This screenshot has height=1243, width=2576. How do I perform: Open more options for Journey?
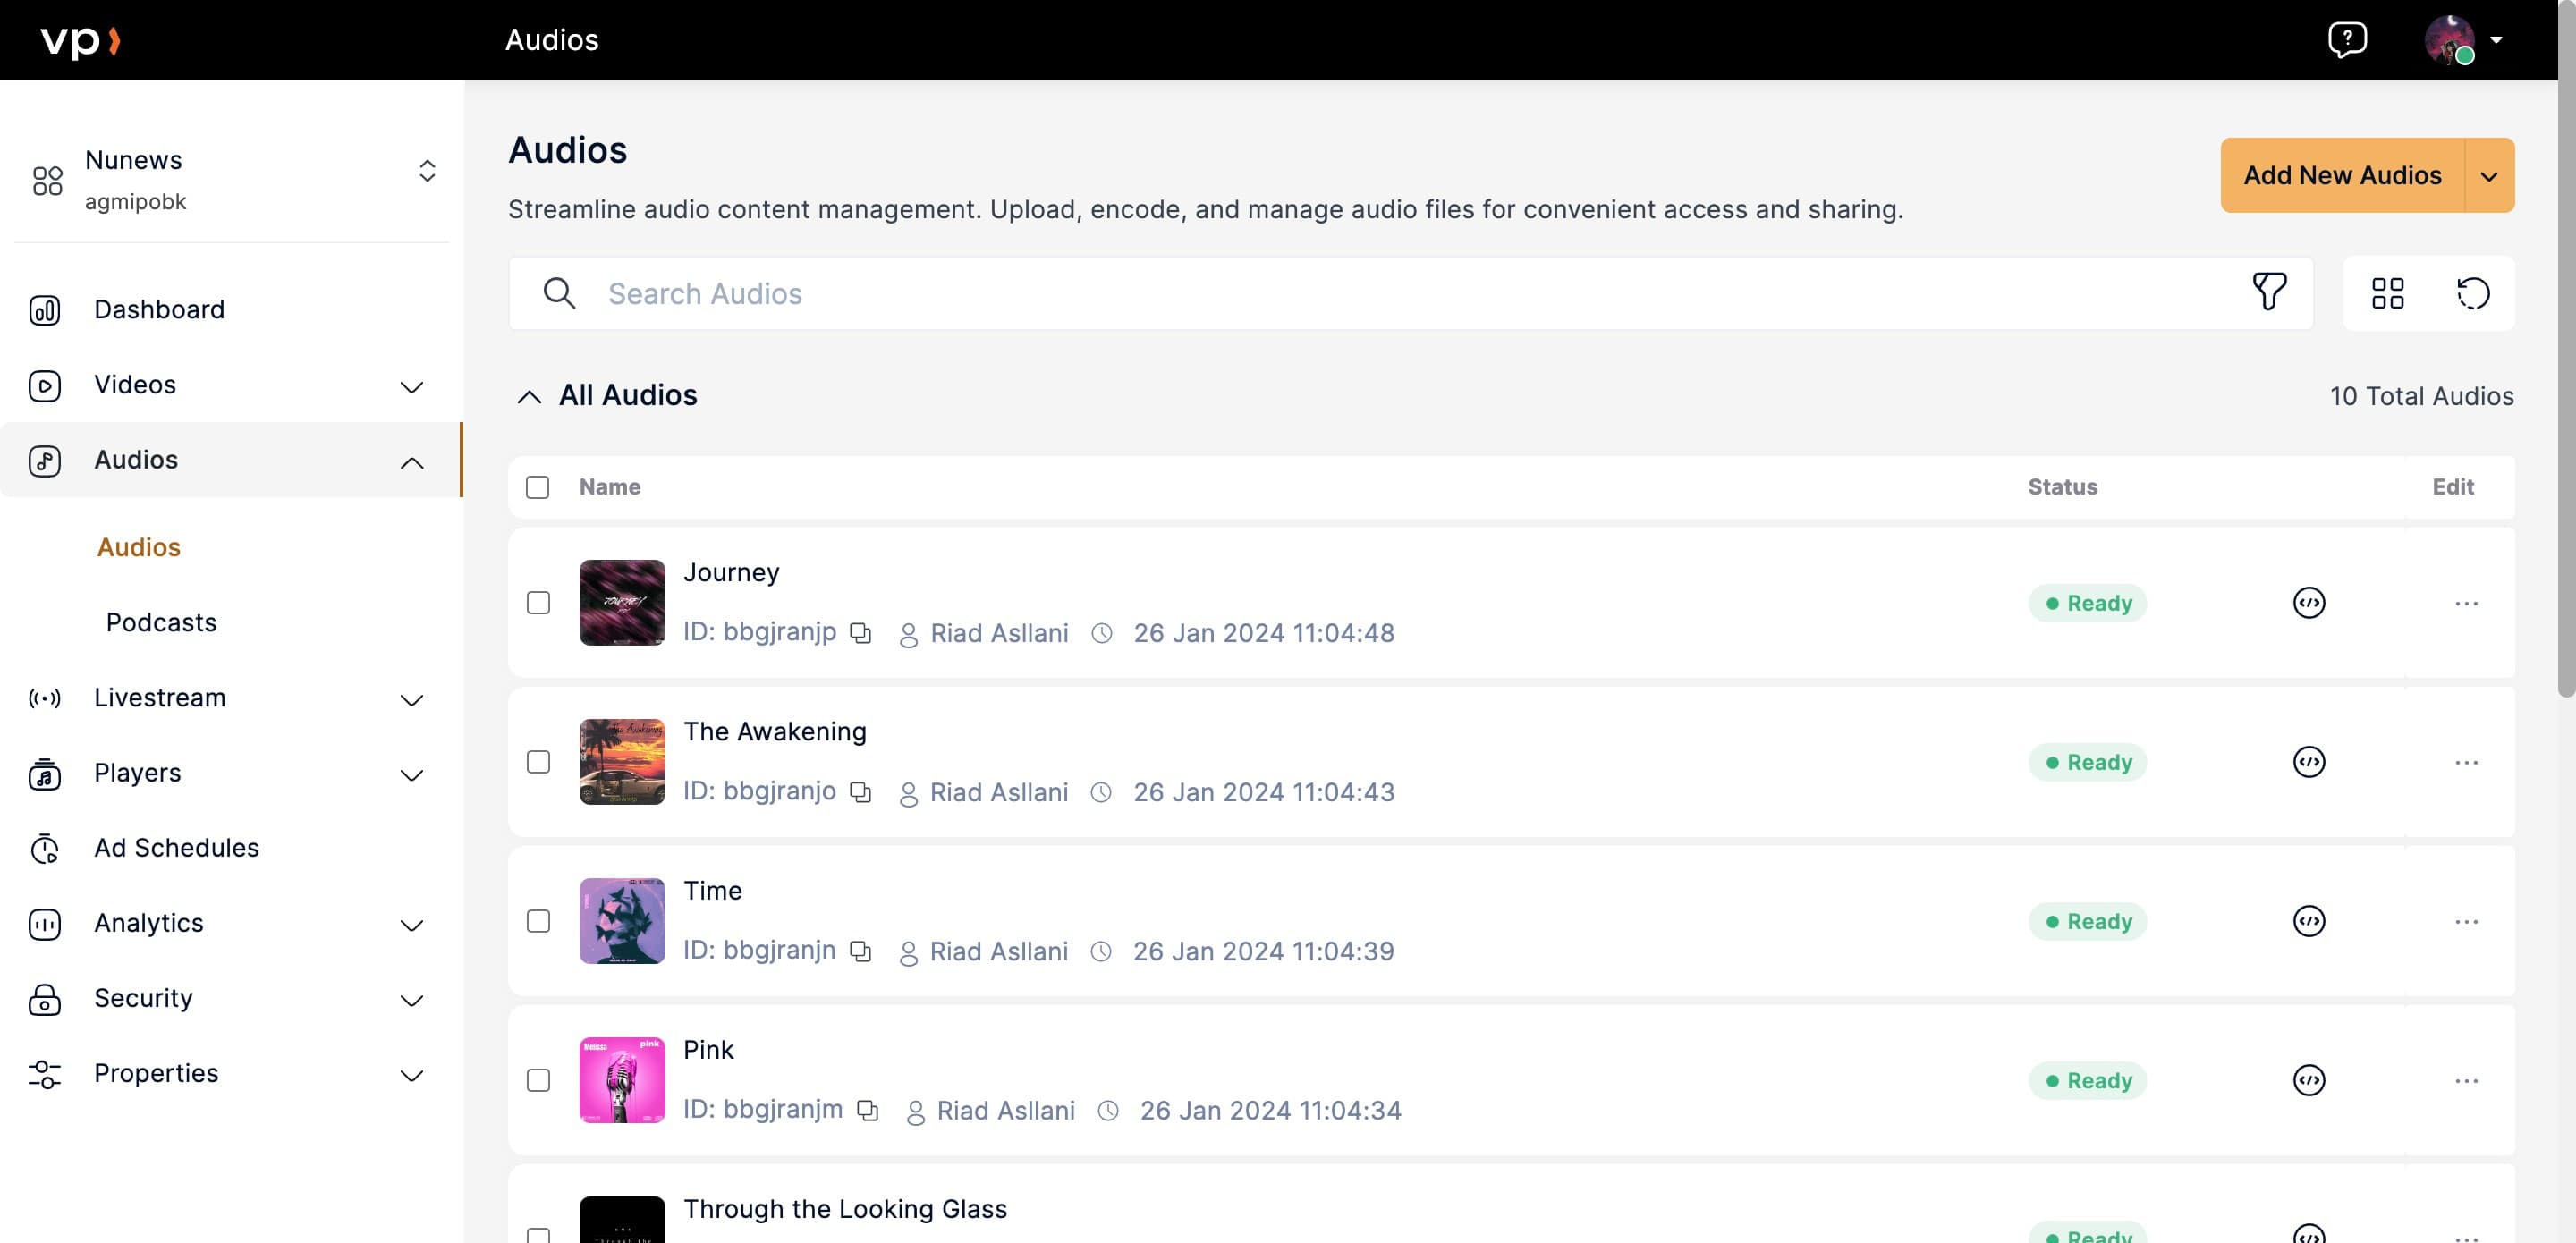point(2466,603)
